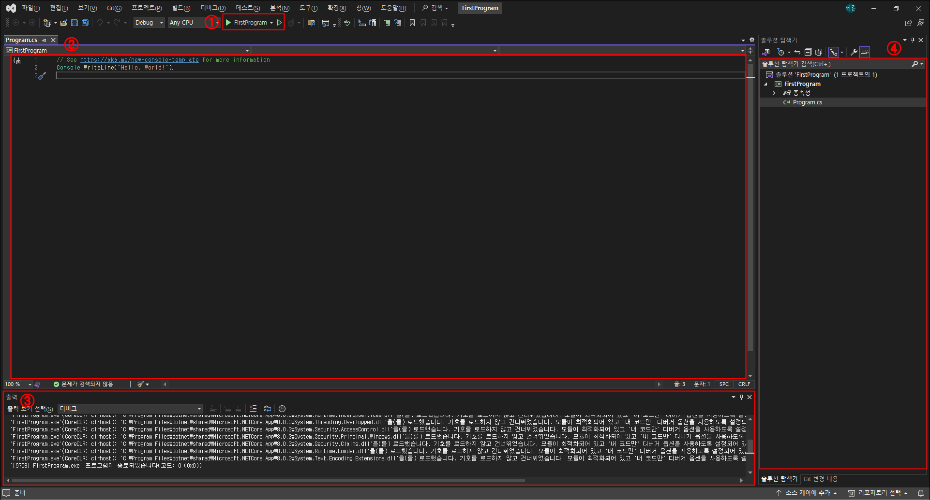Collapse the FirstProgram project node
The width and height of the screenshot is (930, 500).
(765, 84)
